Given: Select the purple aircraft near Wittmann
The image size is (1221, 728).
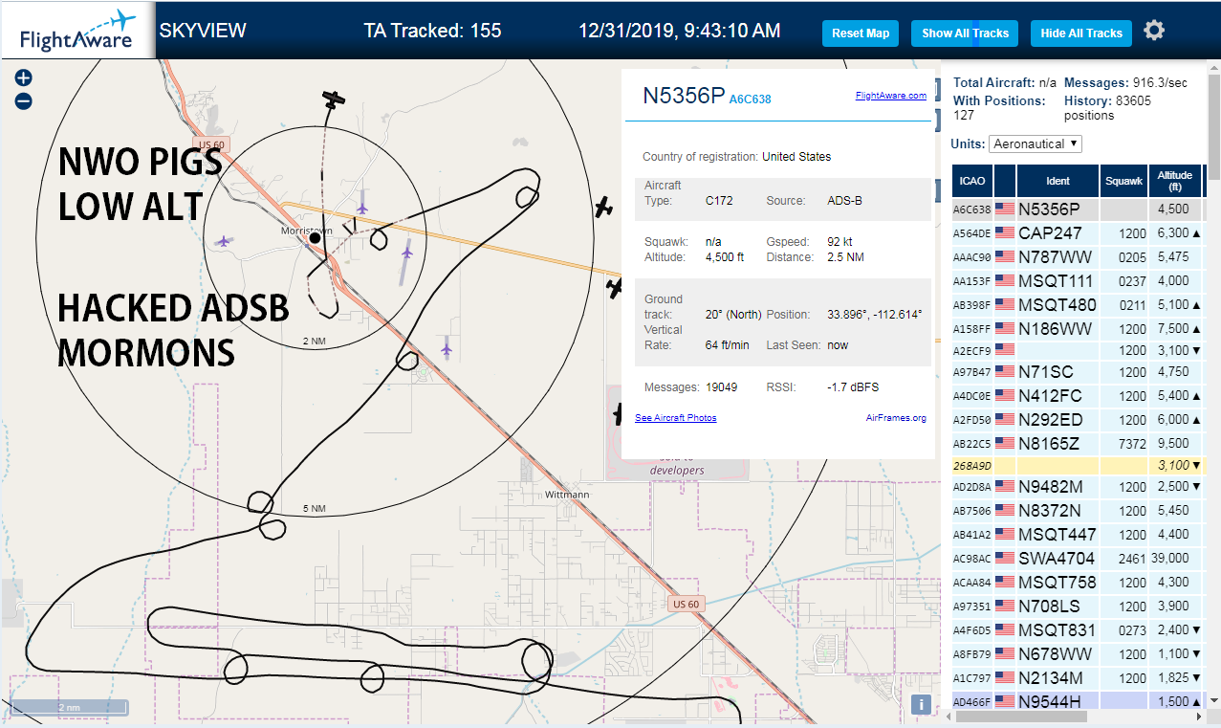Looking at the screenshot, I should coord(447,350).
